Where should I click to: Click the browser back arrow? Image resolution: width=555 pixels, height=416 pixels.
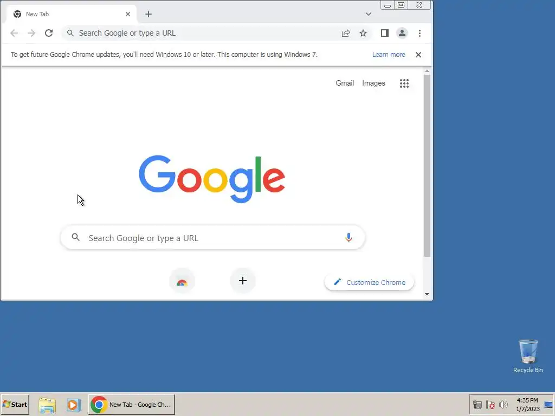tap(14, 33)
